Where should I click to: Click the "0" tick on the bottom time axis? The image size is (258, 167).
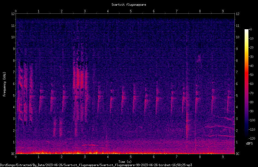[16, 157]
